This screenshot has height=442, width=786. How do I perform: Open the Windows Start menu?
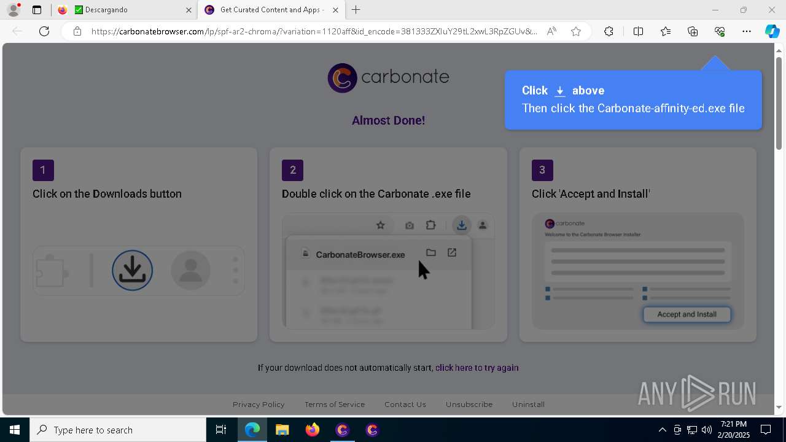coord(15,430)
